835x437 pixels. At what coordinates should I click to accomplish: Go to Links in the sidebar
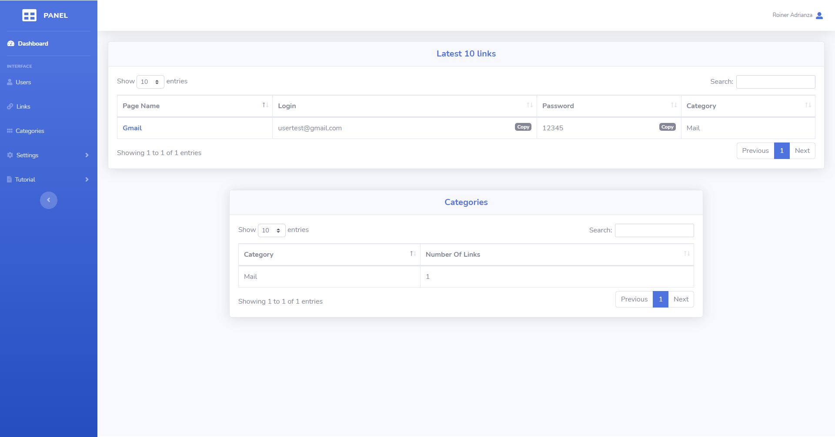23,106
